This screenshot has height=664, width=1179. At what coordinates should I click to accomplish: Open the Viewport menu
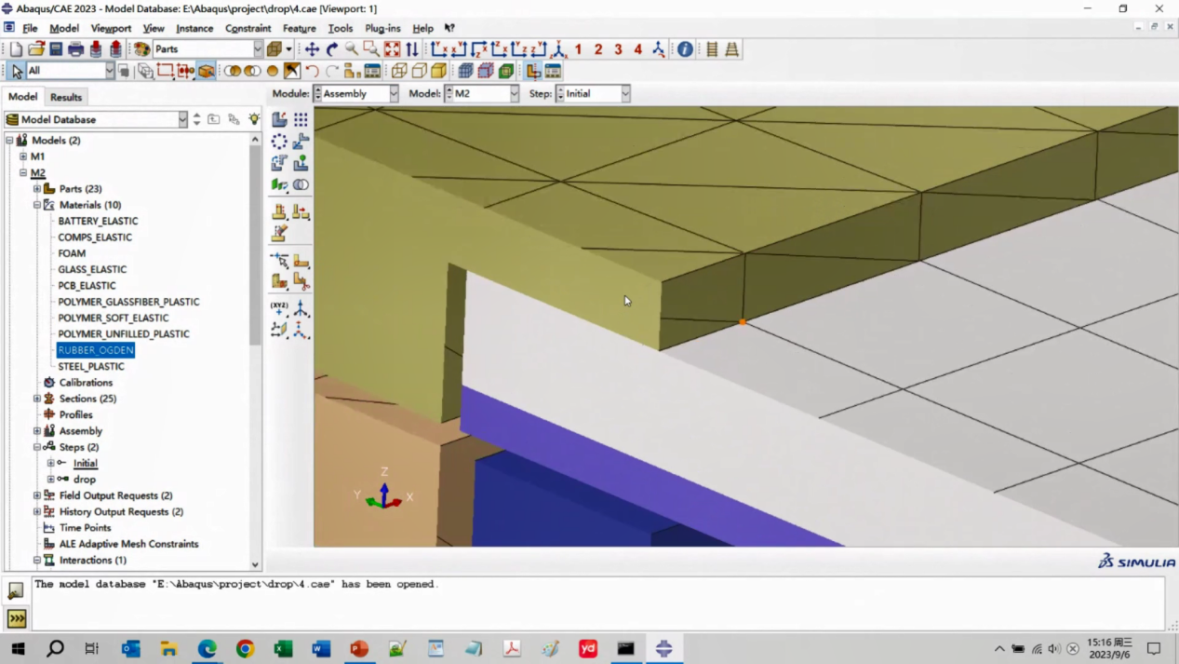(111, 28)
